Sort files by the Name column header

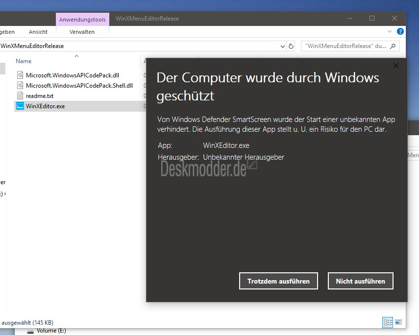point(24,61)
